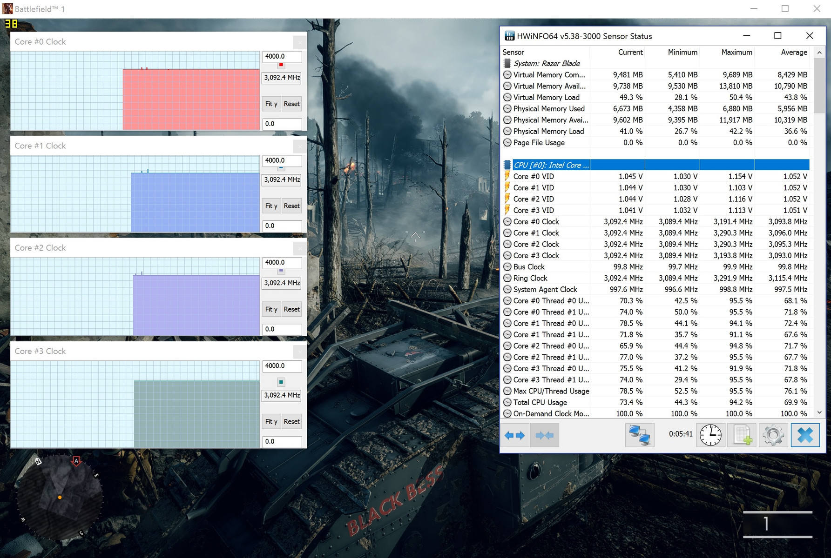Click the CPU [#0] Intel Core chip icon
This screenshot has width=831, height=558.
(x=507, y=165)
